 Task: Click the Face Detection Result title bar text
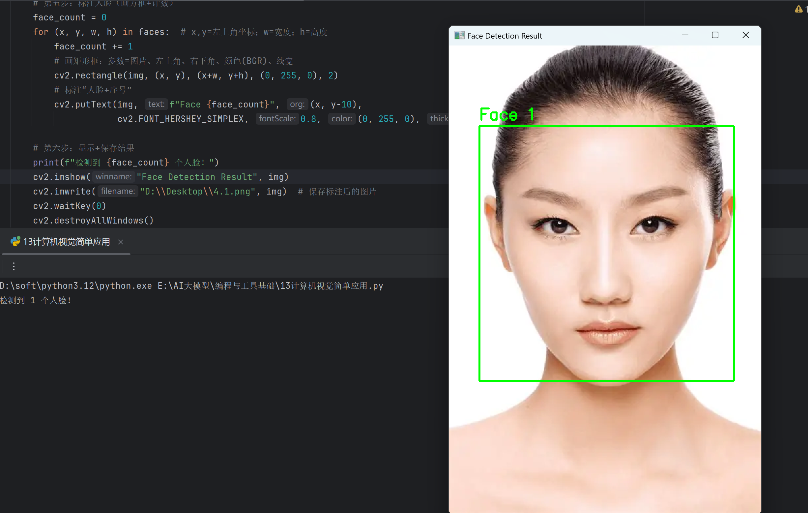tap(504, 36)
